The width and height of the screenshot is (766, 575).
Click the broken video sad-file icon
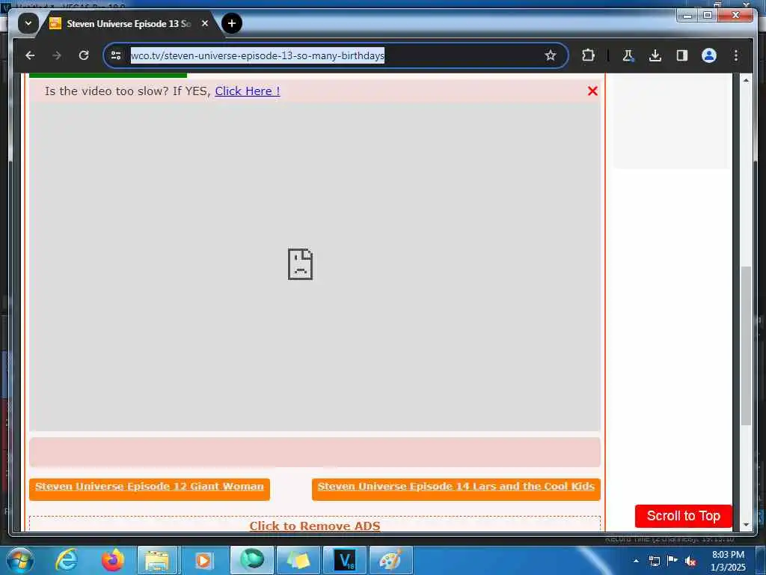pyautogui.click(x=300, y=264)
